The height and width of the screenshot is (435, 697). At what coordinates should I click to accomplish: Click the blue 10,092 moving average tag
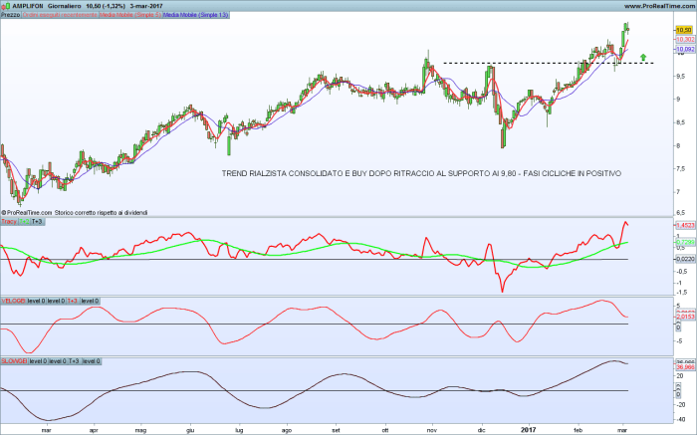point(684,49)
